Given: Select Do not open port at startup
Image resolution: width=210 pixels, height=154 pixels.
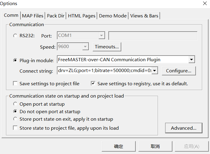Looking at the screenshot, I should tap(15, 112).
